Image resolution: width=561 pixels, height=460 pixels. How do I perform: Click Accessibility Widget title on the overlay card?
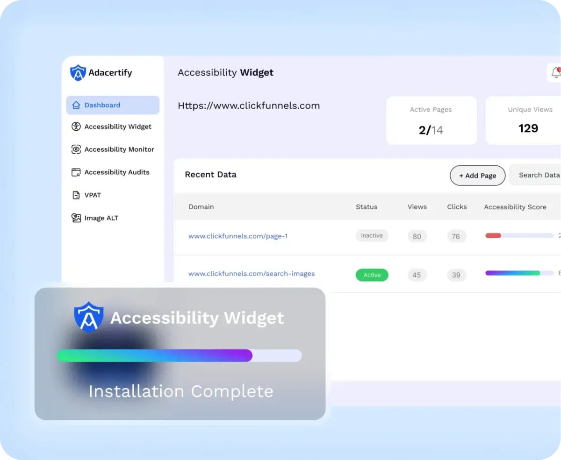[x=197, y=318]
